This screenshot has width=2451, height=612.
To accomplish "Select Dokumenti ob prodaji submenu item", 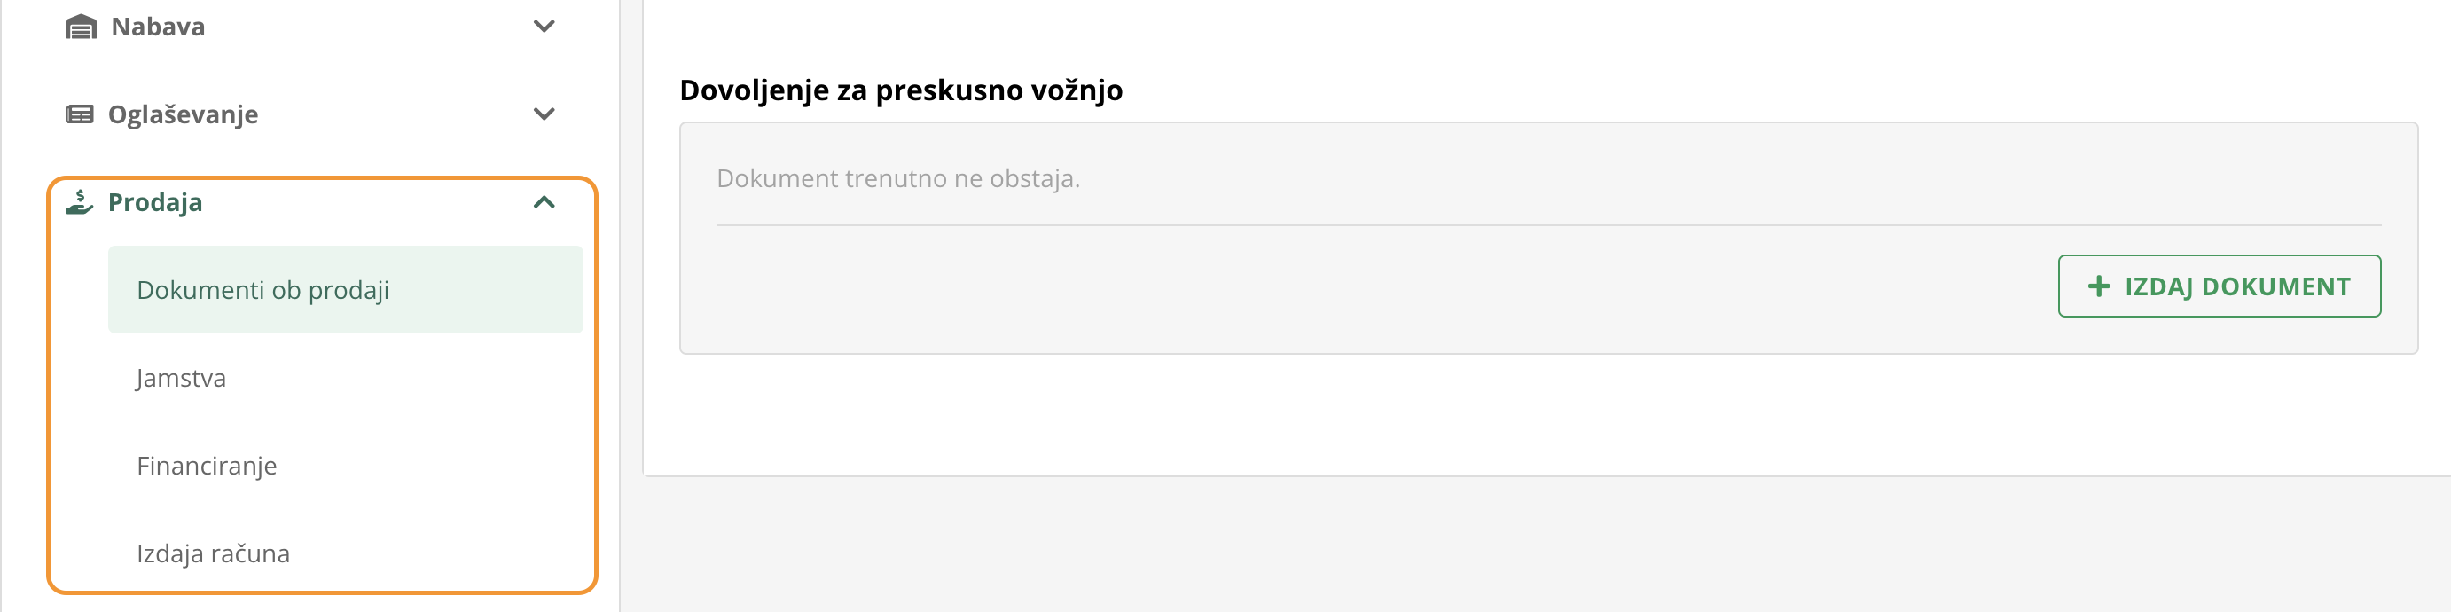I will 345,290.
